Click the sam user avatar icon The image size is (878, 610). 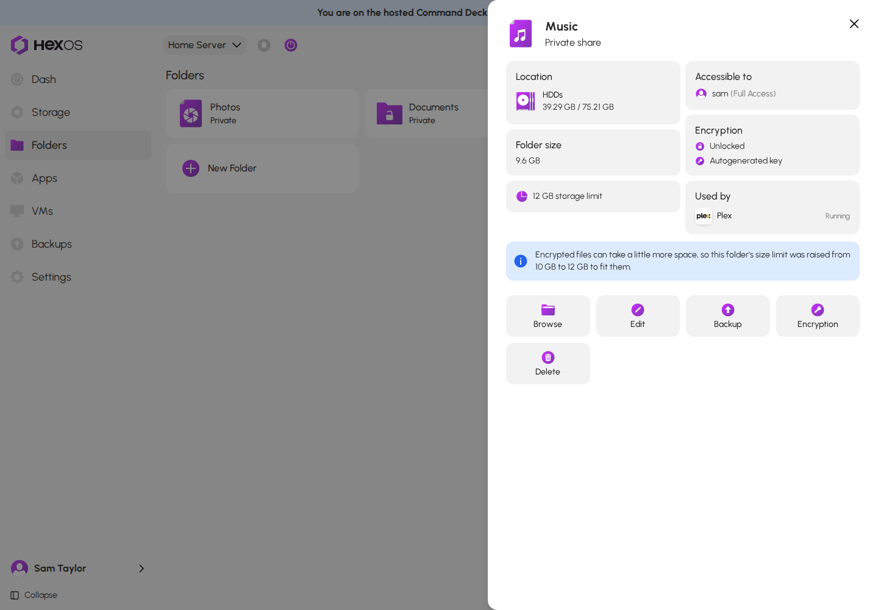701,94
